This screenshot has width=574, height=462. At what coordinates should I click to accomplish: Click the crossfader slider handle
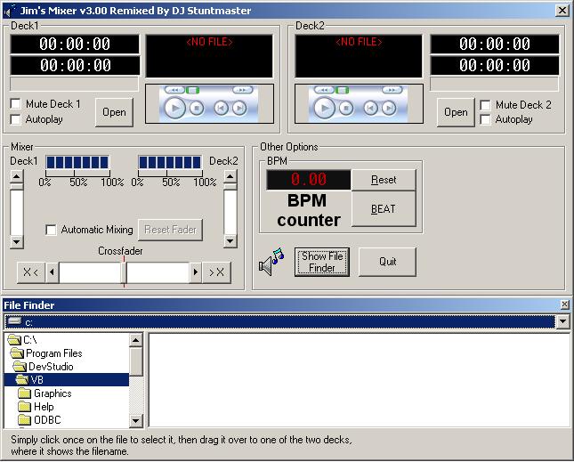(x=124, y=272)
